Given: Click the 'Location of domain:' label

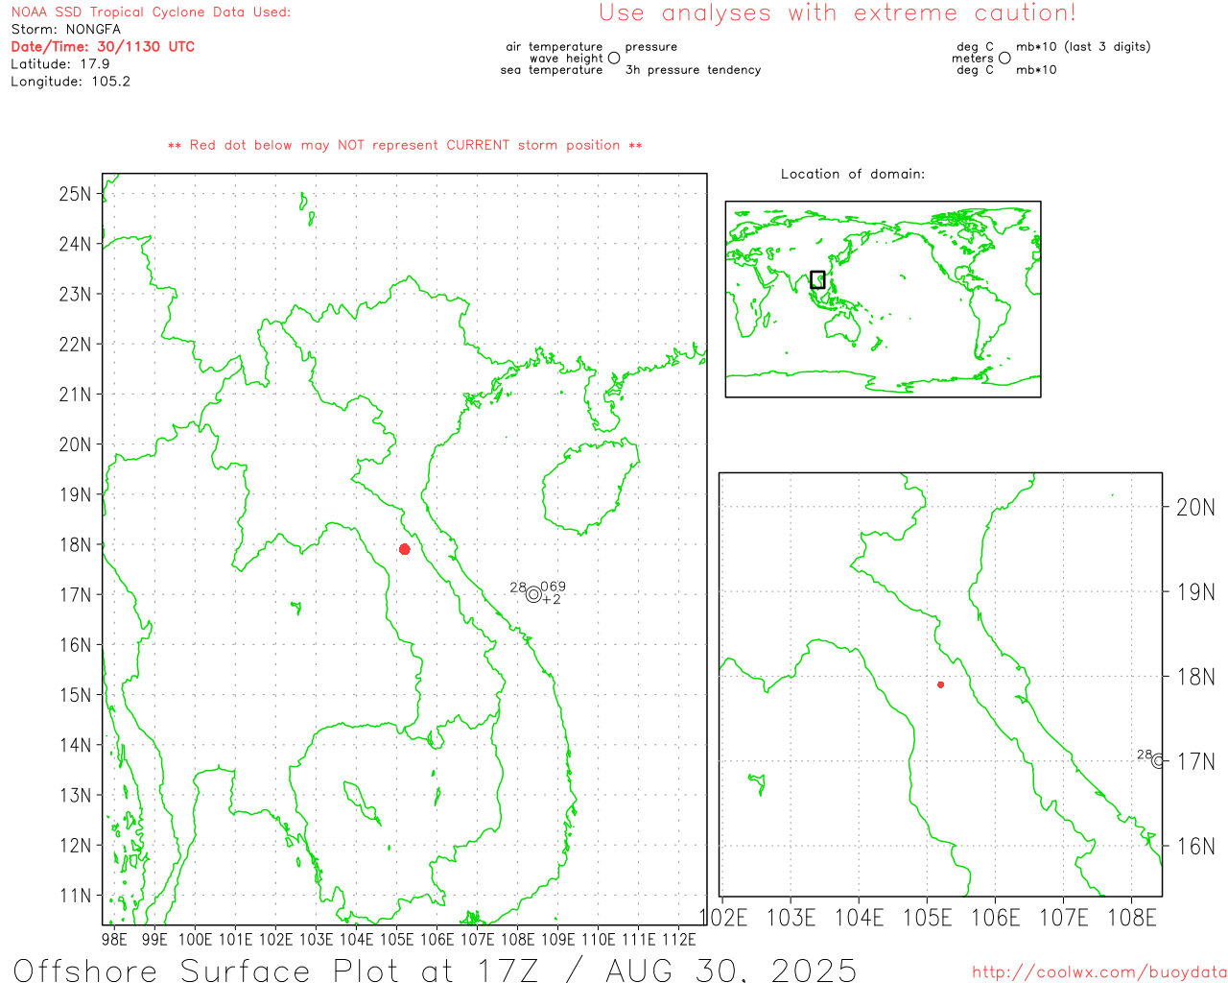Looking at the screenshot, I should tap(853, 174).
